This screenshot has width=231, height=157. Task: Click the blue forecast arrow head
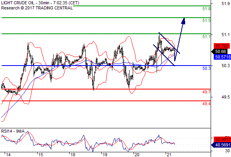tap(183, 21)
